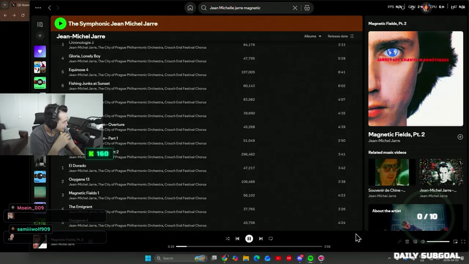The width and height of the screenshot is (469, 264).
Task: Open The Symphonic Jean Michel Jarre title
Action: pyautogui.click(x=113, y=23)
